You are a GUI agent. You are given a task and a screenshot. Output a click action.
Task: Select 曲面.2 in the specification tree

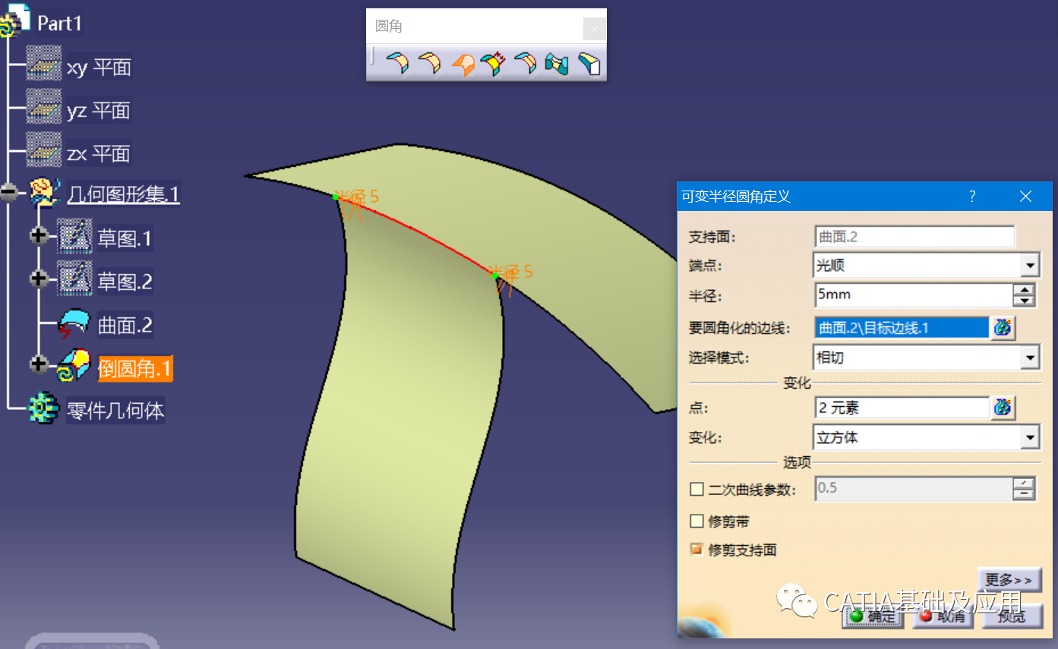(x=125, y=326)
